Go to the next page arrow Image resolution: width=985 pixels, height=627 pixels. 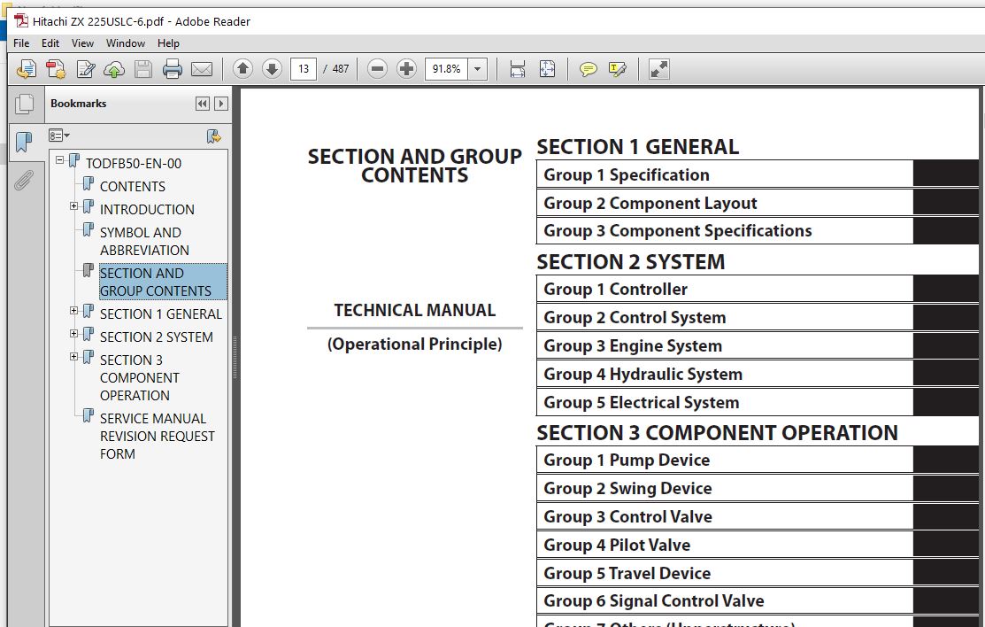coord(272,68)
